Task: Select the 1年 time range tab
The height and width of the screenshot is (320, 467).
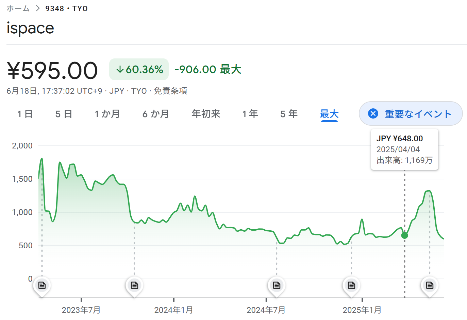Action: pos(250,114)
